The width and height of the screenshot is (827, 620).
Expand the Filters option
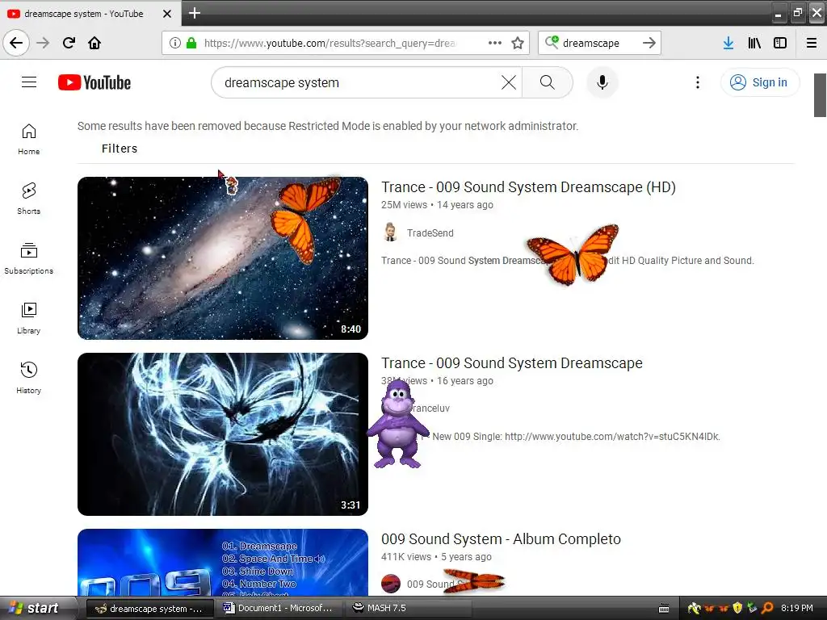(x=120, y=149)
